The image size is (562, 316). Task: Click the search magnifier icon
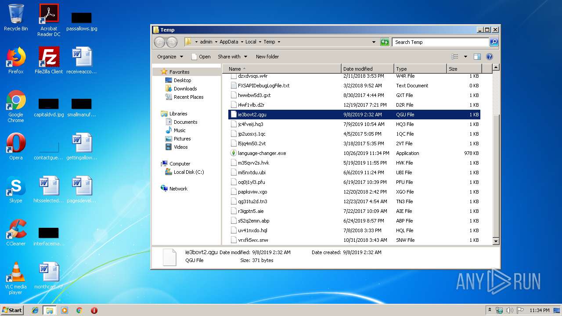[x=494, y=42]
